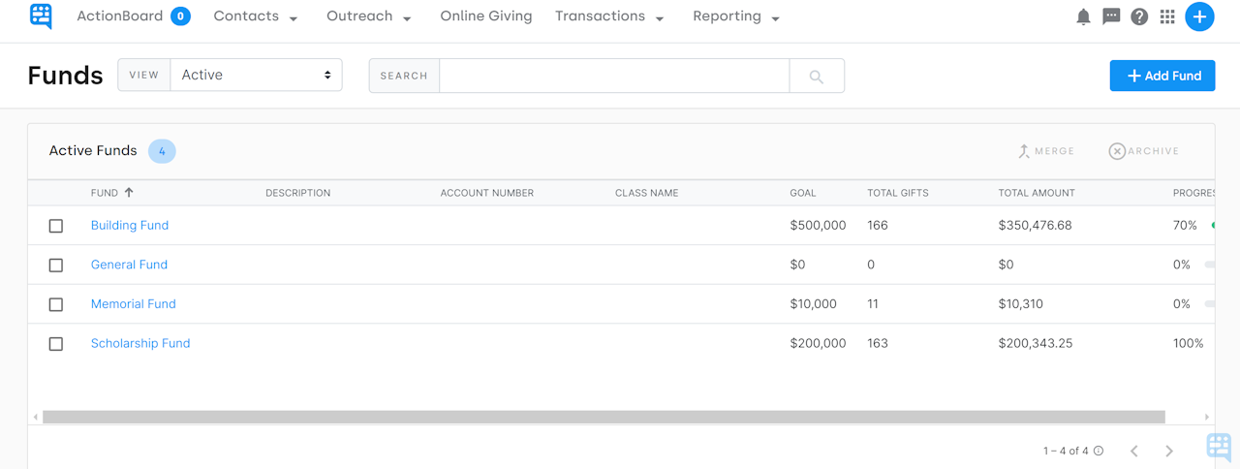Click the search magnifier button
The height and width of the screenshot is (469, 1240).
[x=817, y=76]
